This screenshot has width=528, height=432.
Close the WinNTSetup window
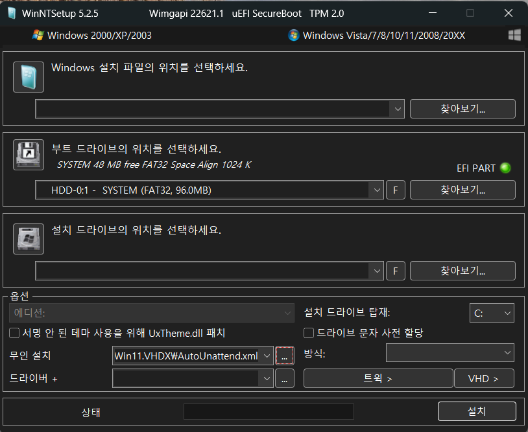click(x=509, y=13)
